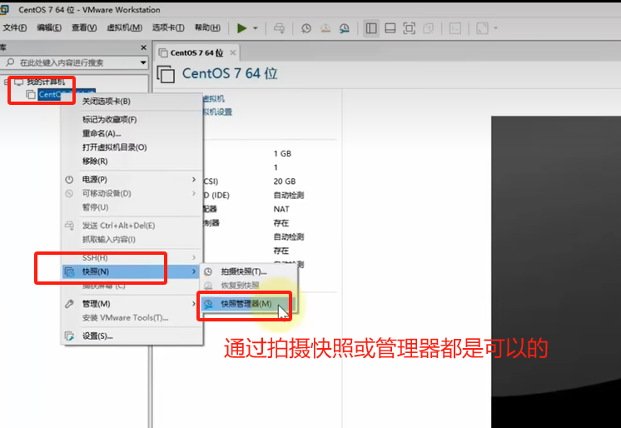The width and height of the screenshot is (621, 428).
Task: Expand the 管理(M) submenu arrow
Action: pyautogui.click(x=194, y=304)
